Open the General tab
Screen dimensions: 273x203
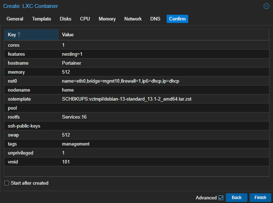click(x=15, y=19)
